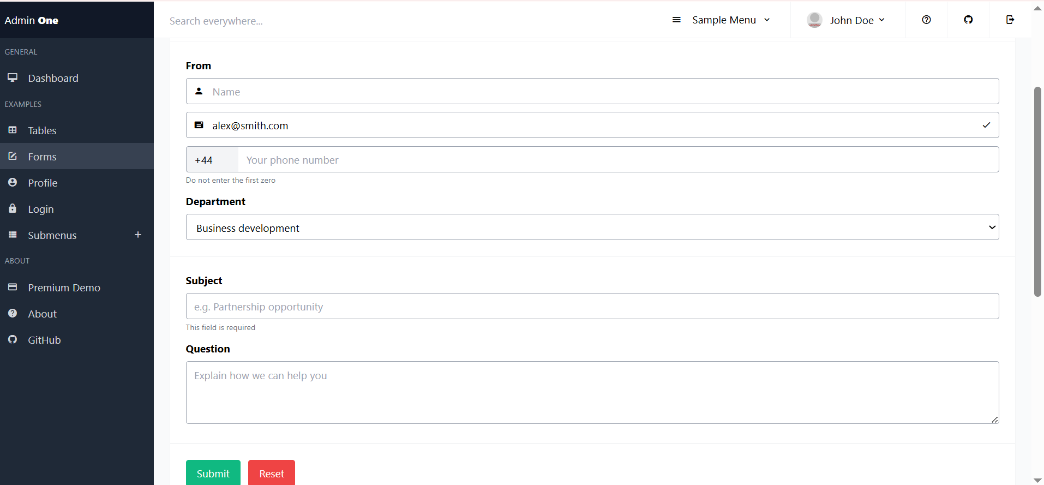The height and width of the screenshot is (485, 1044).
Task: Click the Login lock icon in sidebar
Action: pyautogui.click(x=13, y=208)
